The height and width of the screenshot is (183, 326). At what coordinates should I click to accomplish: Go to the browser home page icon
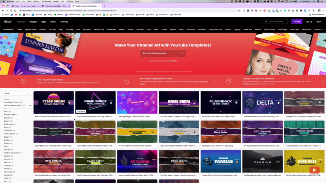(15, 10)
